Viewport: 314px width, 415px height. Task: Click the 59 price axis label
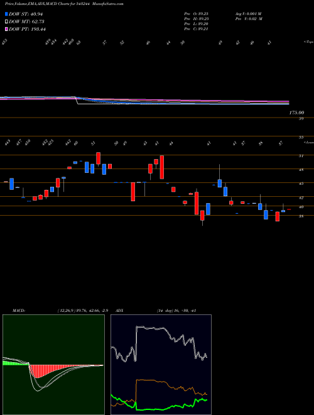[301, 119]
